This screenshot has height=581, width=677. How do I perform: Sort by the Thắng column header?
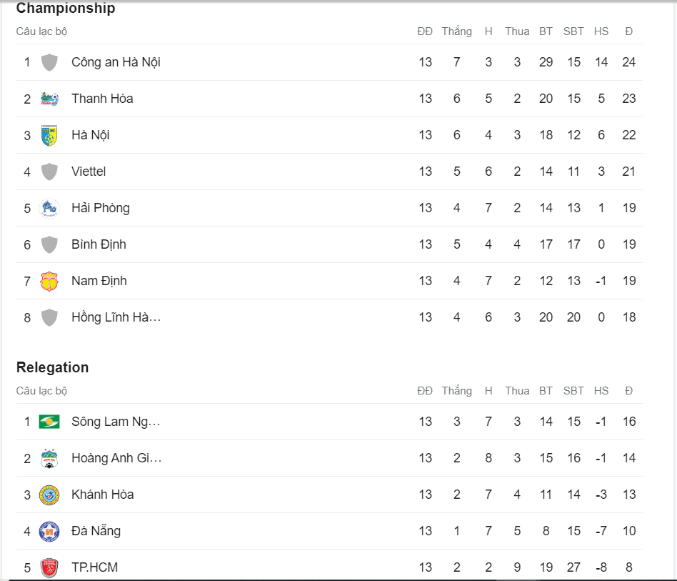457,31
